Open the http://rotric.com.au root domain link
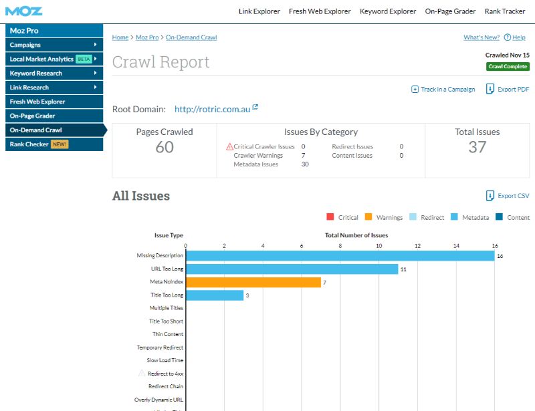The width and height of the screenshot is (535, 411). pos(212,109)
